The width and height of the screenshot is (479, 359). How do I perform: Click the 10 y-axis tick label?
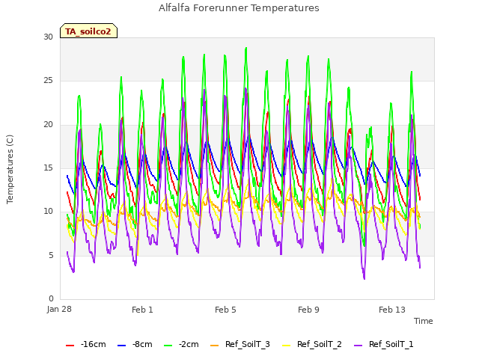click(48, 211)
